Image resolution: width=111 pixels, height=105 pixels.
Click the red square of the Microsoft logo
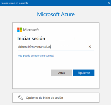(x=18, y=29)
